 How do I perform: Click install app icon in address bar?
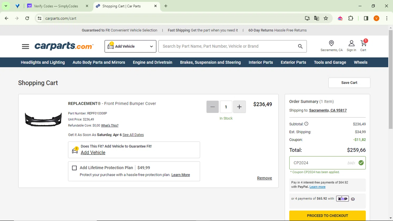[307, 18]
